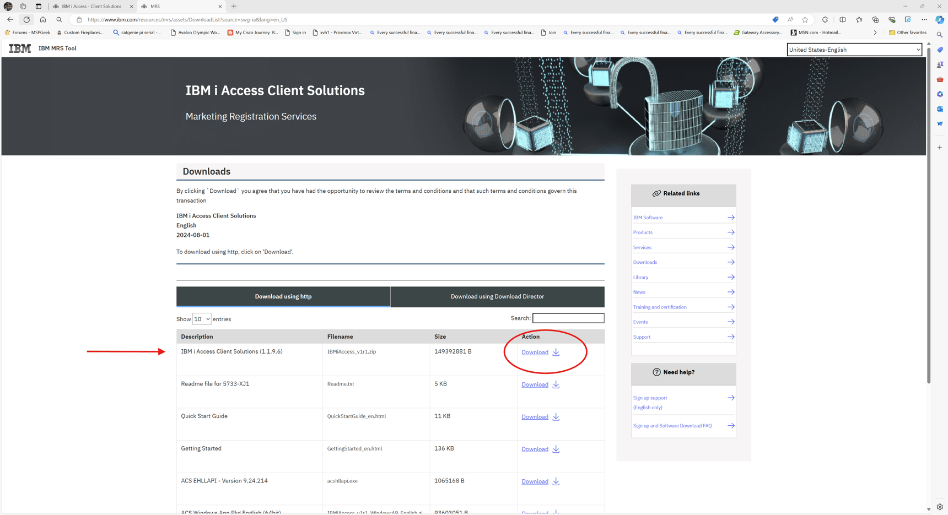The height and width of the screenshot is (515, 948).
Task: Expand the favorites bar overflow chevron
Action: pyautogui.click(x=875, y=32)
